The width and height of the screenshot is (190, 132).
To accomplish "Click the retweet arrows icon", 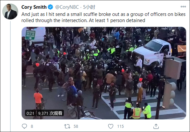I will click(x=67, y=126).
